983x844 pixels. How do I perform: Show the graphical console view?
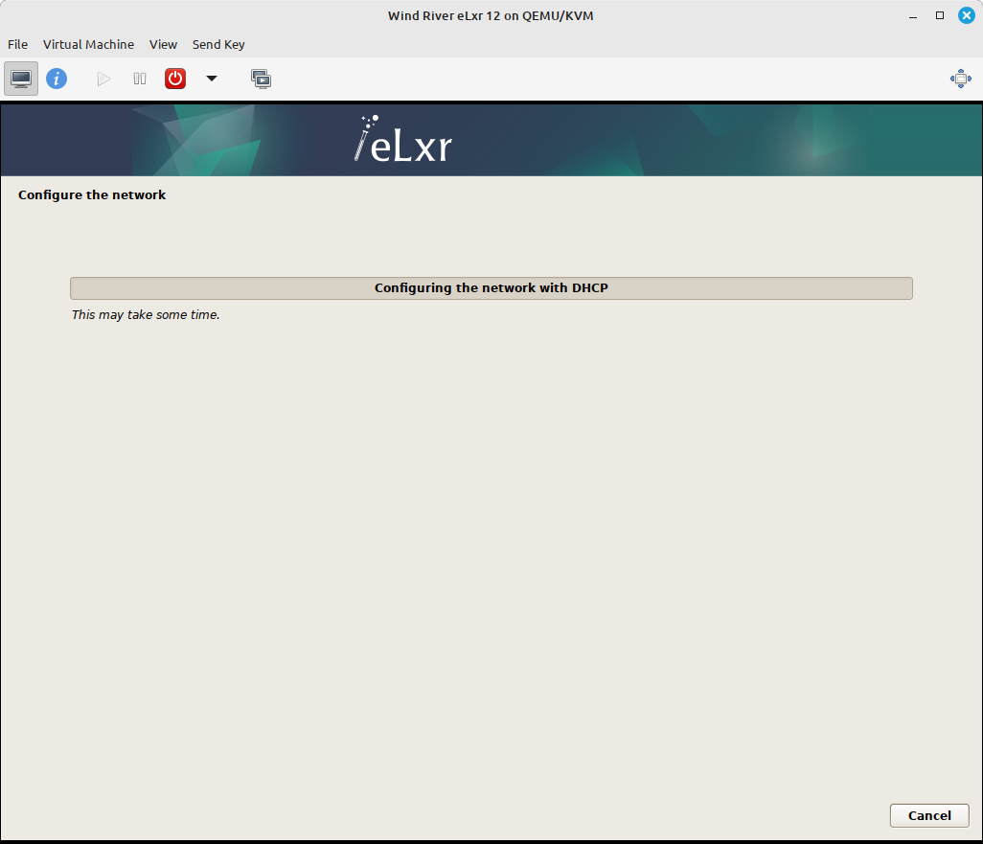(x=20, y=78)
